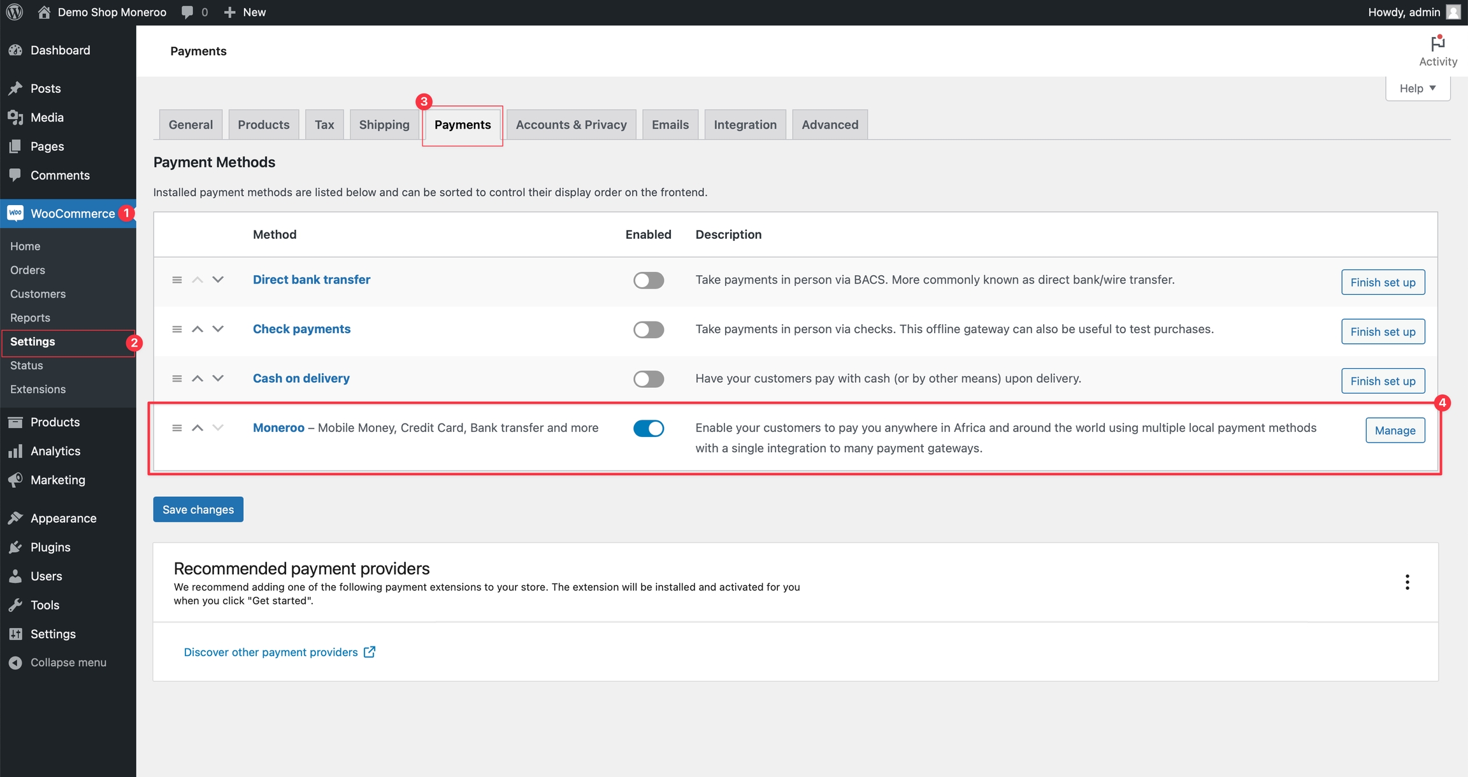Disable the Moneroo payment toggle
The image size is (1468, 777).
coord(649,428)
